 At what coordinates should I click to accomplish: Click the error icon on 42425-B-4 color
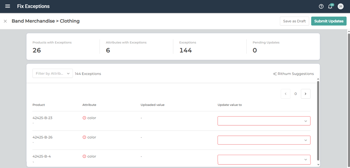point(84,156)
